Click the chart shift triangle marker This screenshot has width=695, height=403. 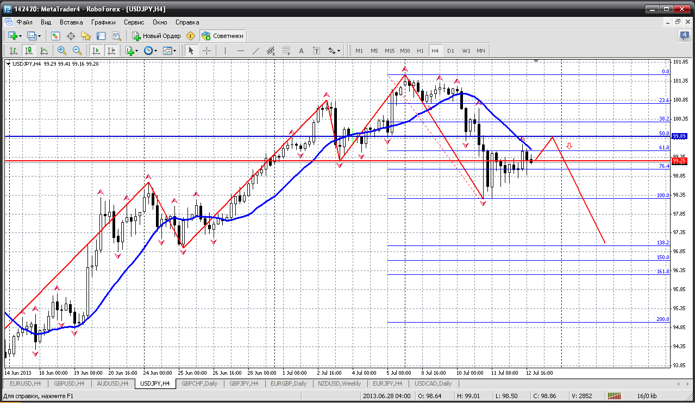536,61
